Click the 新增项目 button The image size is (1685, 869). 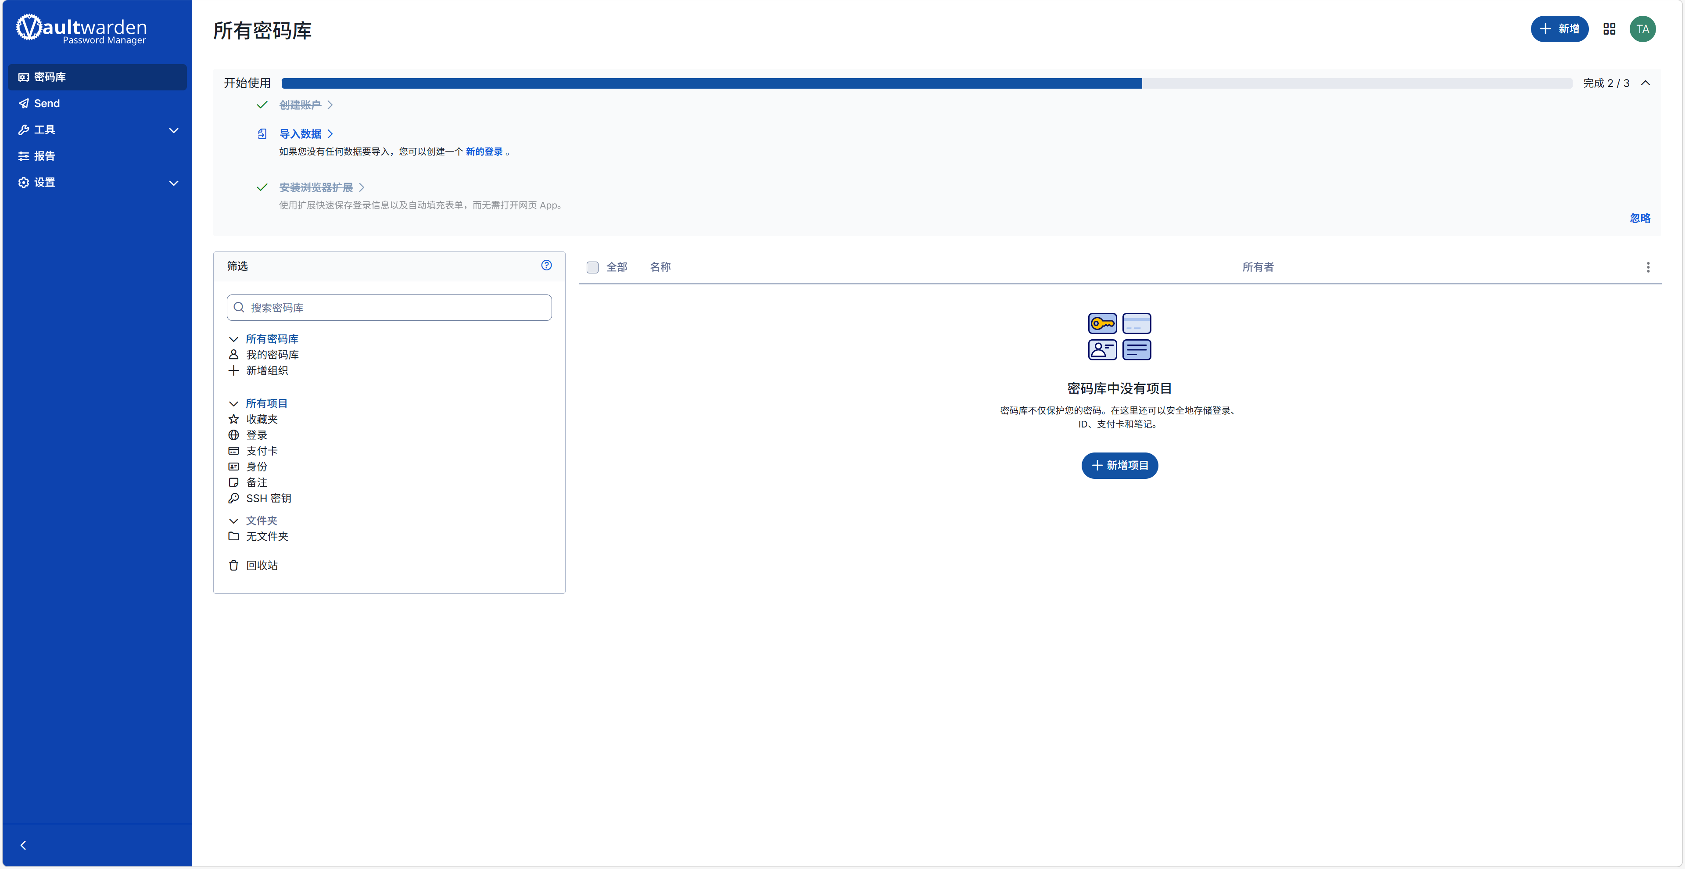point(1119,465)
